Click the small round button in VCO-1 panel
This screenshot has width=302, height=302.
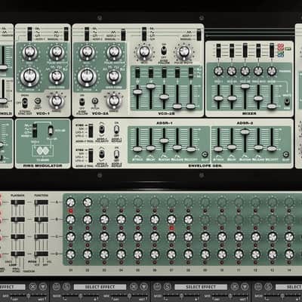pos(38,101)
